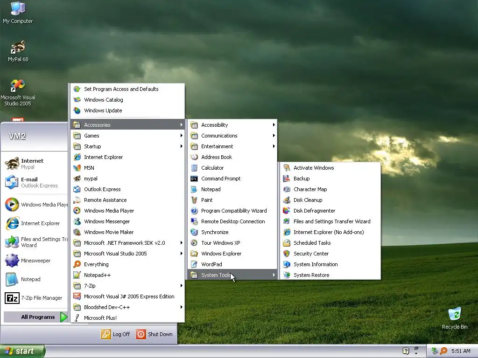
Task: Open Tour Windows XP entry
Action: click(232, 243)
